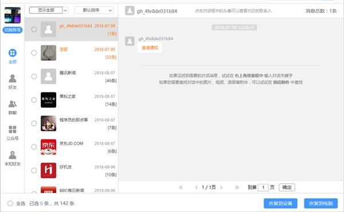
Task: Open the 未知好友 unknown friends icon
Action: (x=13, y=155)
